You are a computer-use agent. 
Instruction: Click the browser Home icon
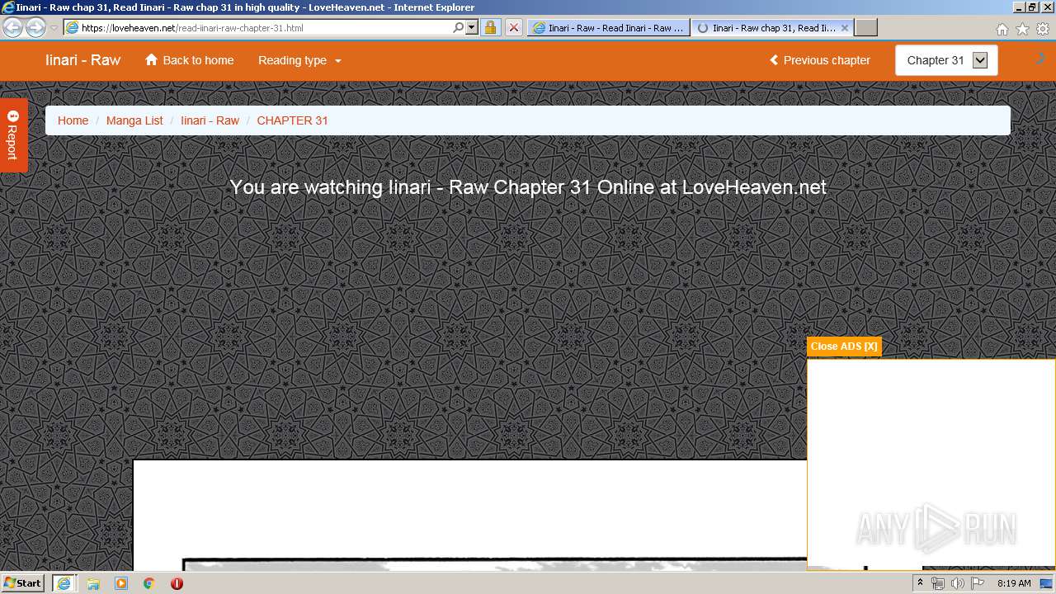pos(1002,29)
